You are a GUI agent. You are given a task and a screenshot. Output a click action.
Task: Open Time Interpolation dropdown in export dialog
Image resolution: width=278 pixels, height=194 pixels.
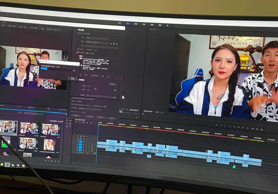(x=90, y=109)
